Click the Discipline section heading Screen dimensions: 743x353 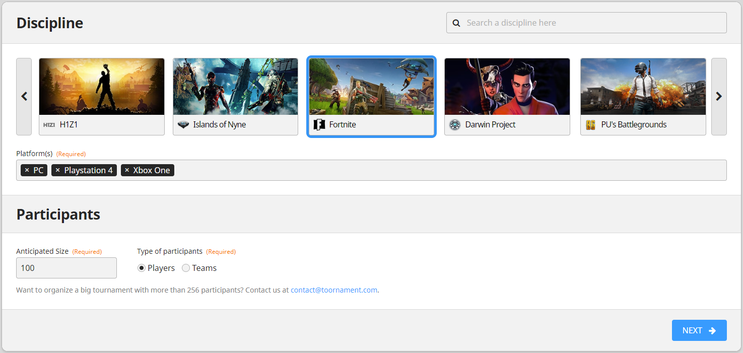50,23
